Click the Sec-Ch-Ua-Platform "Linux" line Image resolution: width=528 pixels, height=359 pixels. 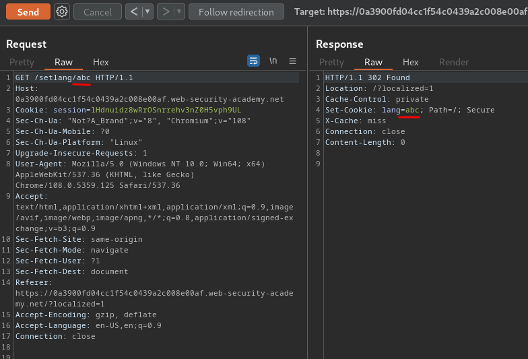pyautogui.click(x=79, y=143)
